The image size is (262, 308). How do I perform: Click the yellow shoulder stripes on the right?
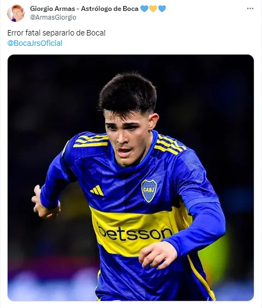click(169, 145)
